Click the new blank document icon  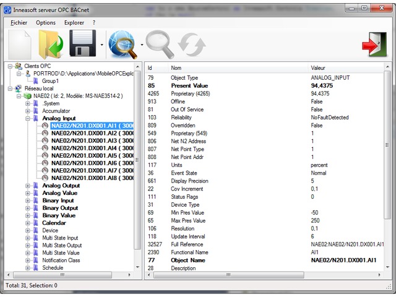tap(19, 44)
